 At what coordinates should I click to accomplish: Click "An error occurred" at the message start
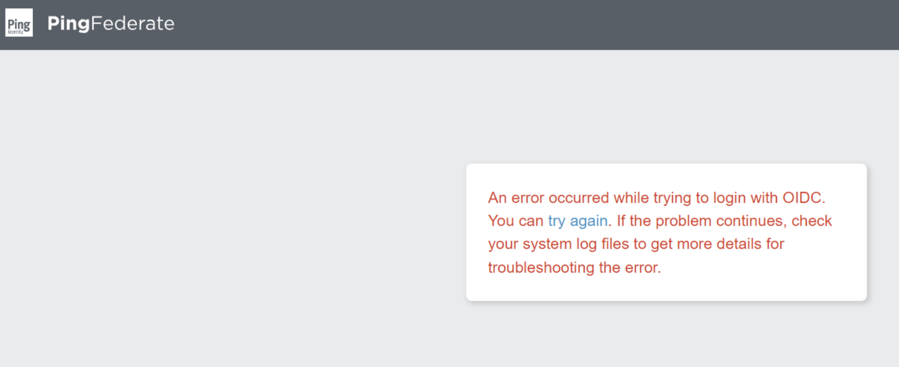coord(548,198)
